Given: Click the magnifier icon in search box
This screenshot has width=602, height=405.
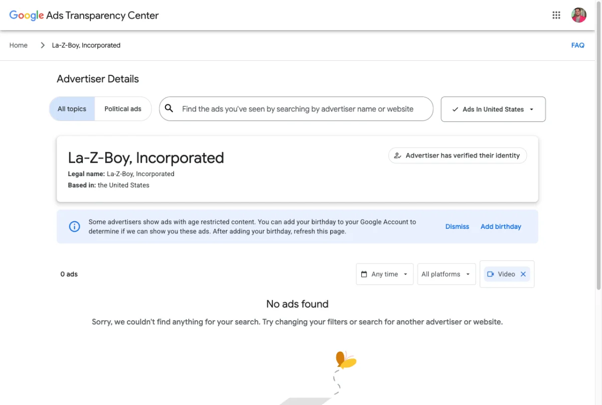Looking at the screenshot, I should click(x=169, y=108).
